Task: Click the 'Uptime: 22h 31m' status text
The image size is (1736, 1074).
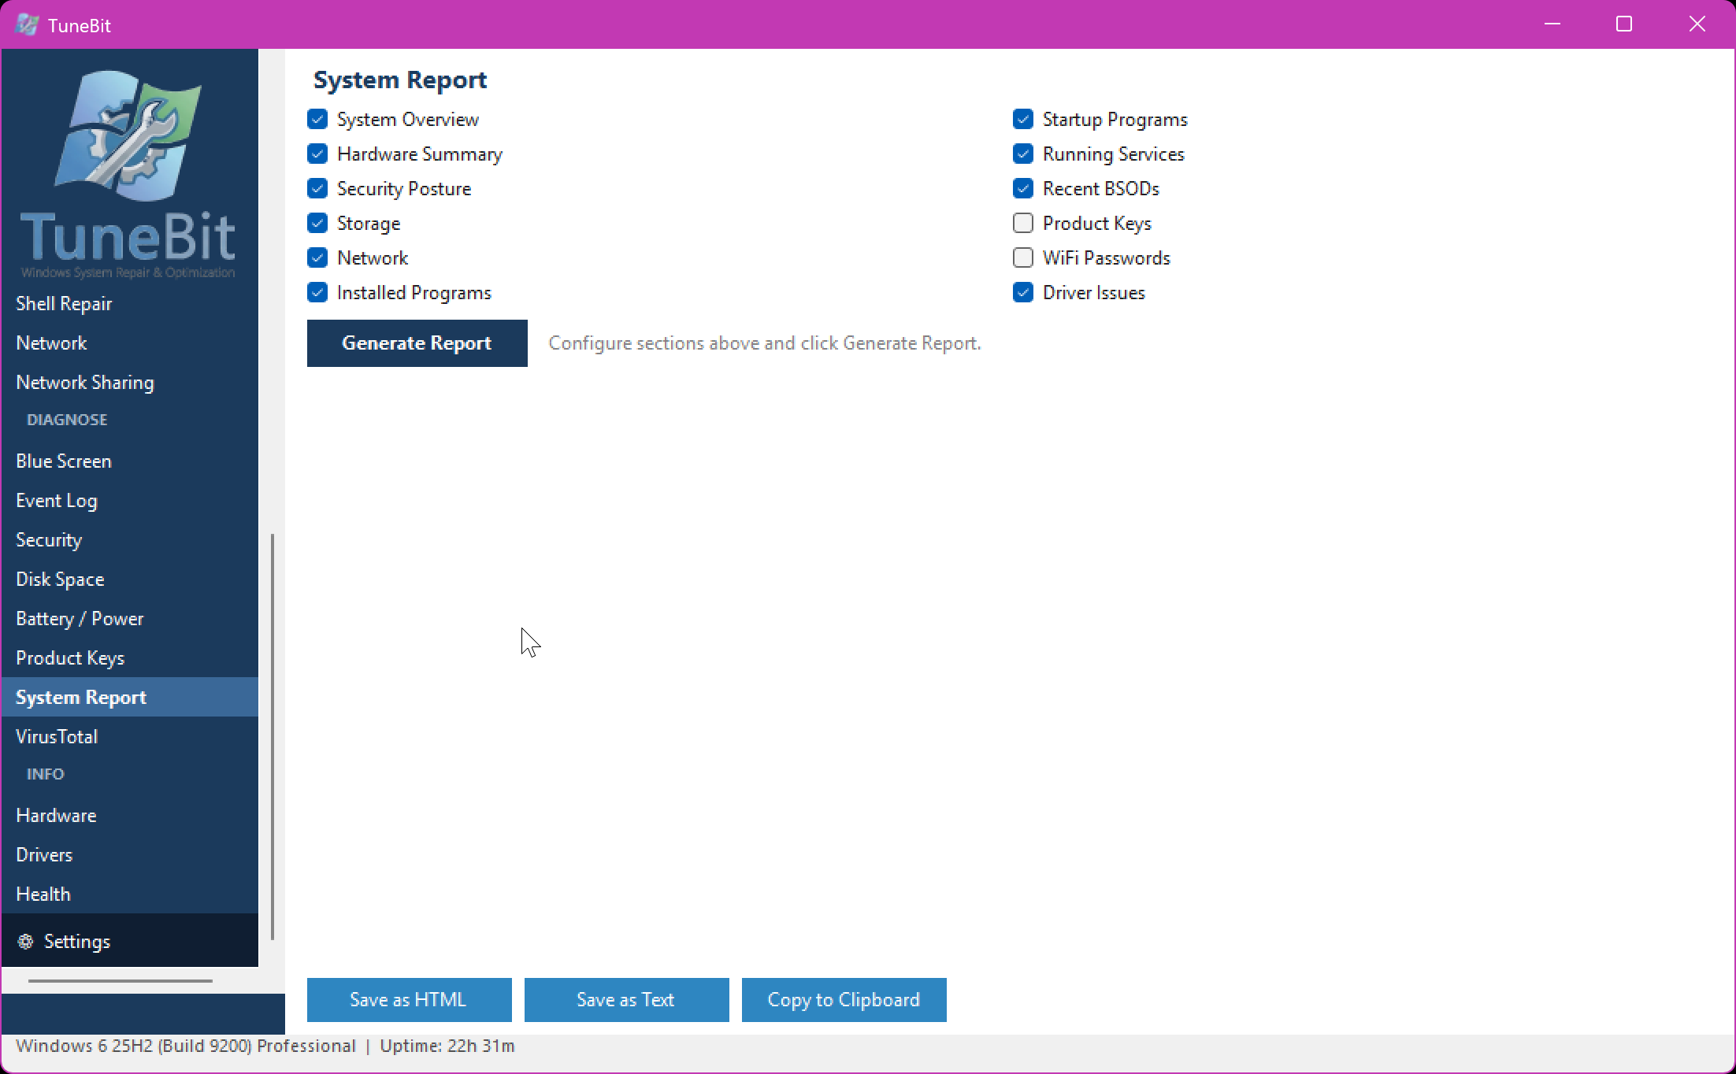Action: pyautogui.click(x=447, y=1046)
